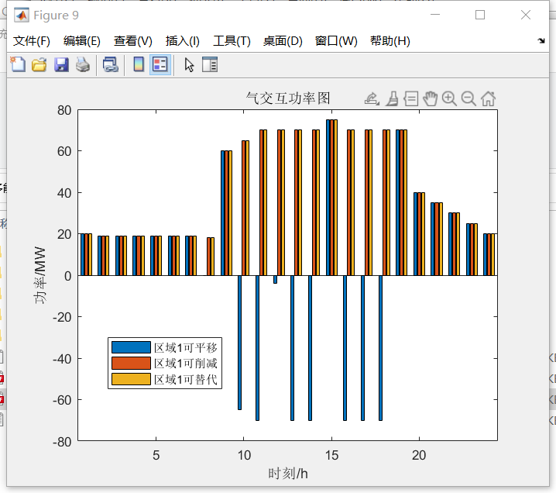Click the blue swatch for 区域1可平移
This screenshot has height=493, width=556.
coord(131,347)
